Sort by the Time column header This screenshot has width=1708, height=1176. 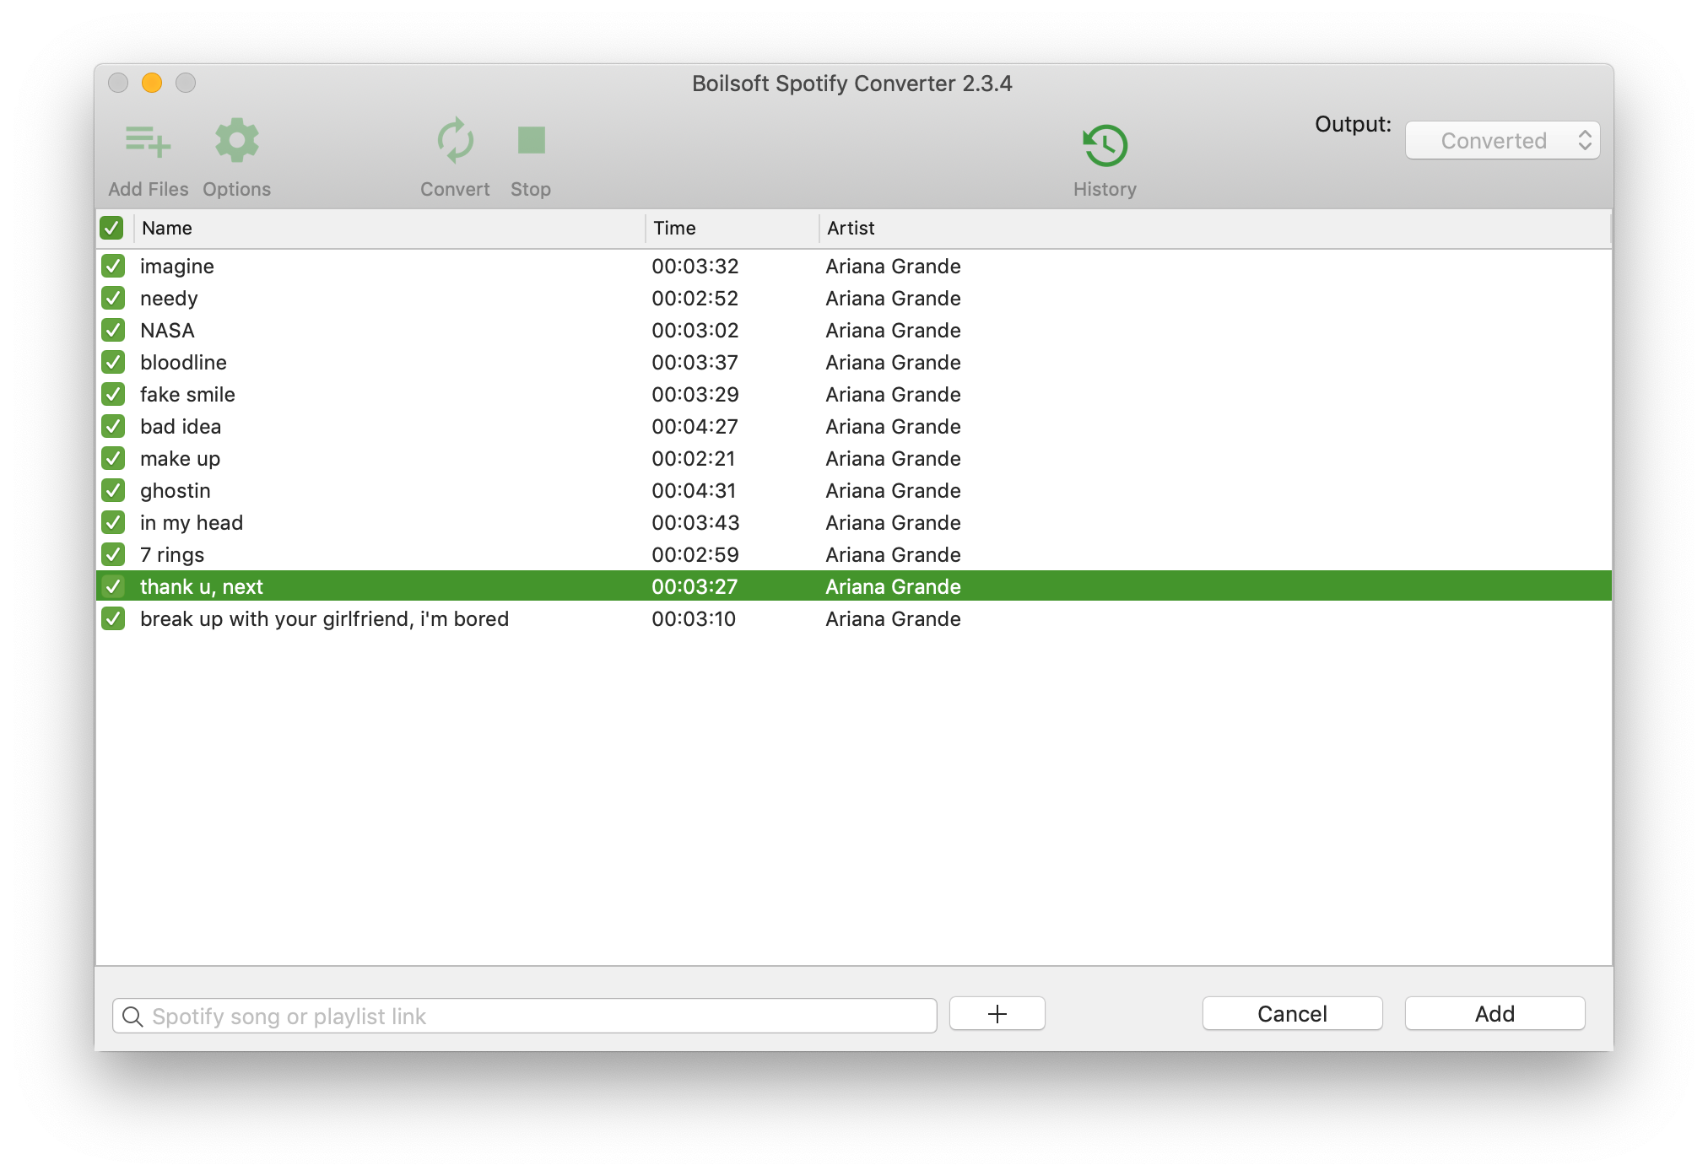(x=732, y=228)
